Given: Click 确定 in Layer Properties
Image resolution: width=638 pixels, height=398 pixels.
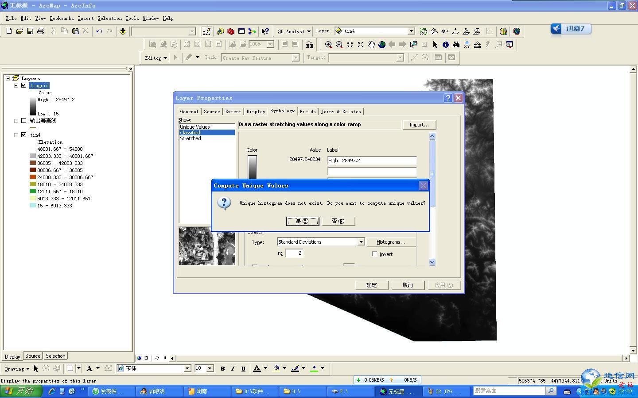Looking at the screenshot, I should tap(372, 285).
